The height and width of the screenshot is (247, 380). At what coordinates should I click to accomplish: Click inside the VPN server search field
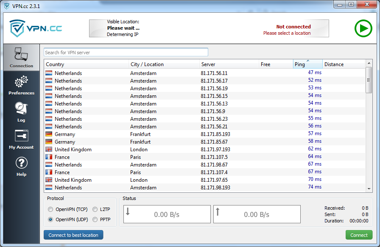[x=126, y=52]
